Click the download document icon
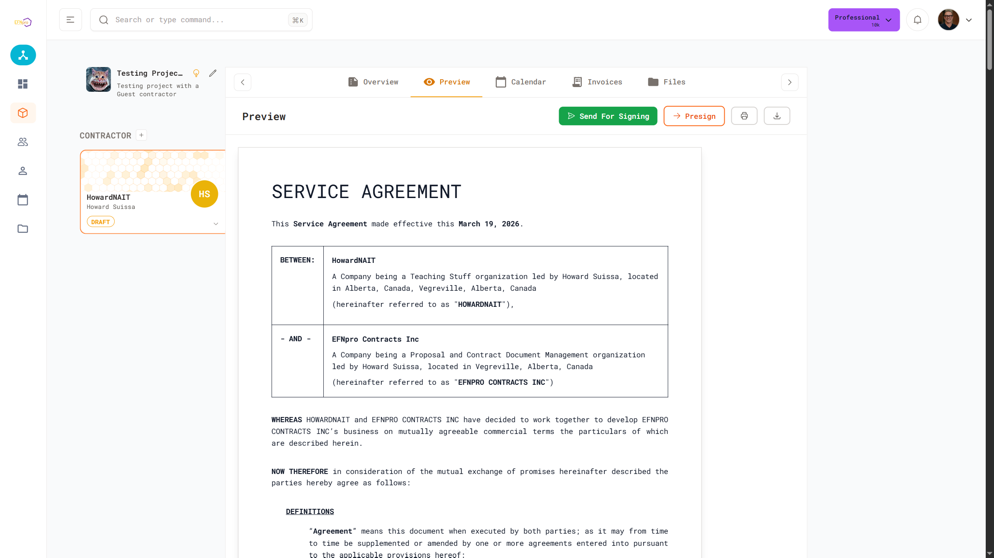Image resolution: width=994 pixels, height=558 pixels. (777, 116)
